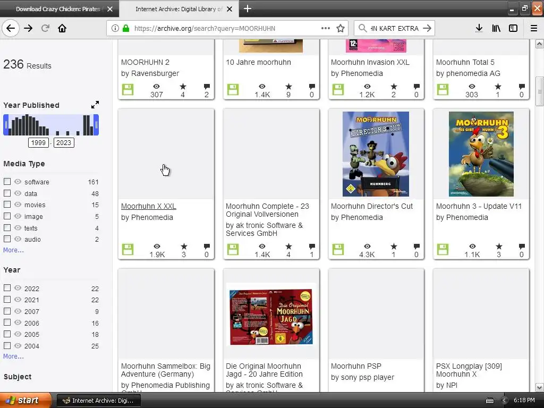Check the software media type filter
Screen dimensions: 544x408
point(7,182)
